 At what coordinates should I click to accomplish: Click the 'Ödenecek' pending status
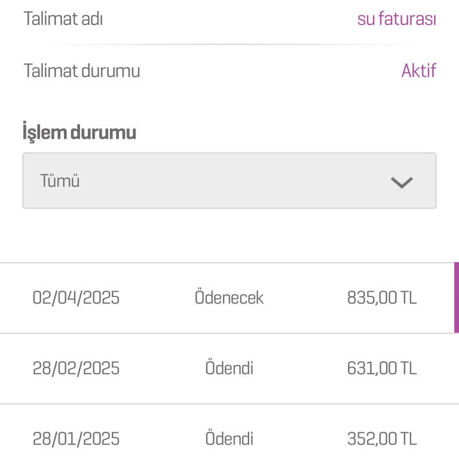(x=229, y=298)
